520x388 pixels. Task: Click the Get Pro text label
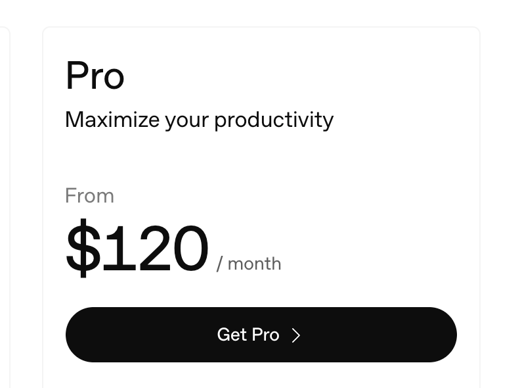point(248,335)
